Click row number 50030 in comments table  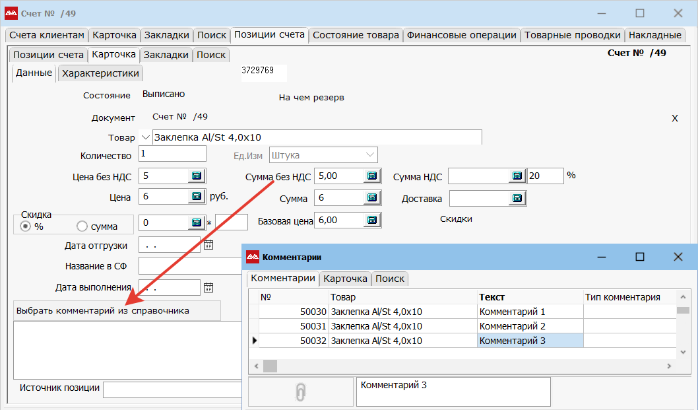[294, 312]
